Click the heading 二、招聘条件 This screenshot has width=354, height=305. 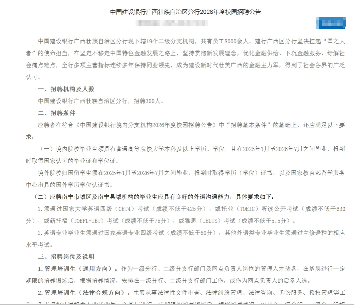point(57,113)
